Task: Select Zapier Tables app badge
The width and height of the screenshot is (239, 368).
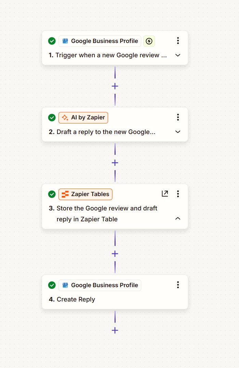Action: click(x=85, y=194)
